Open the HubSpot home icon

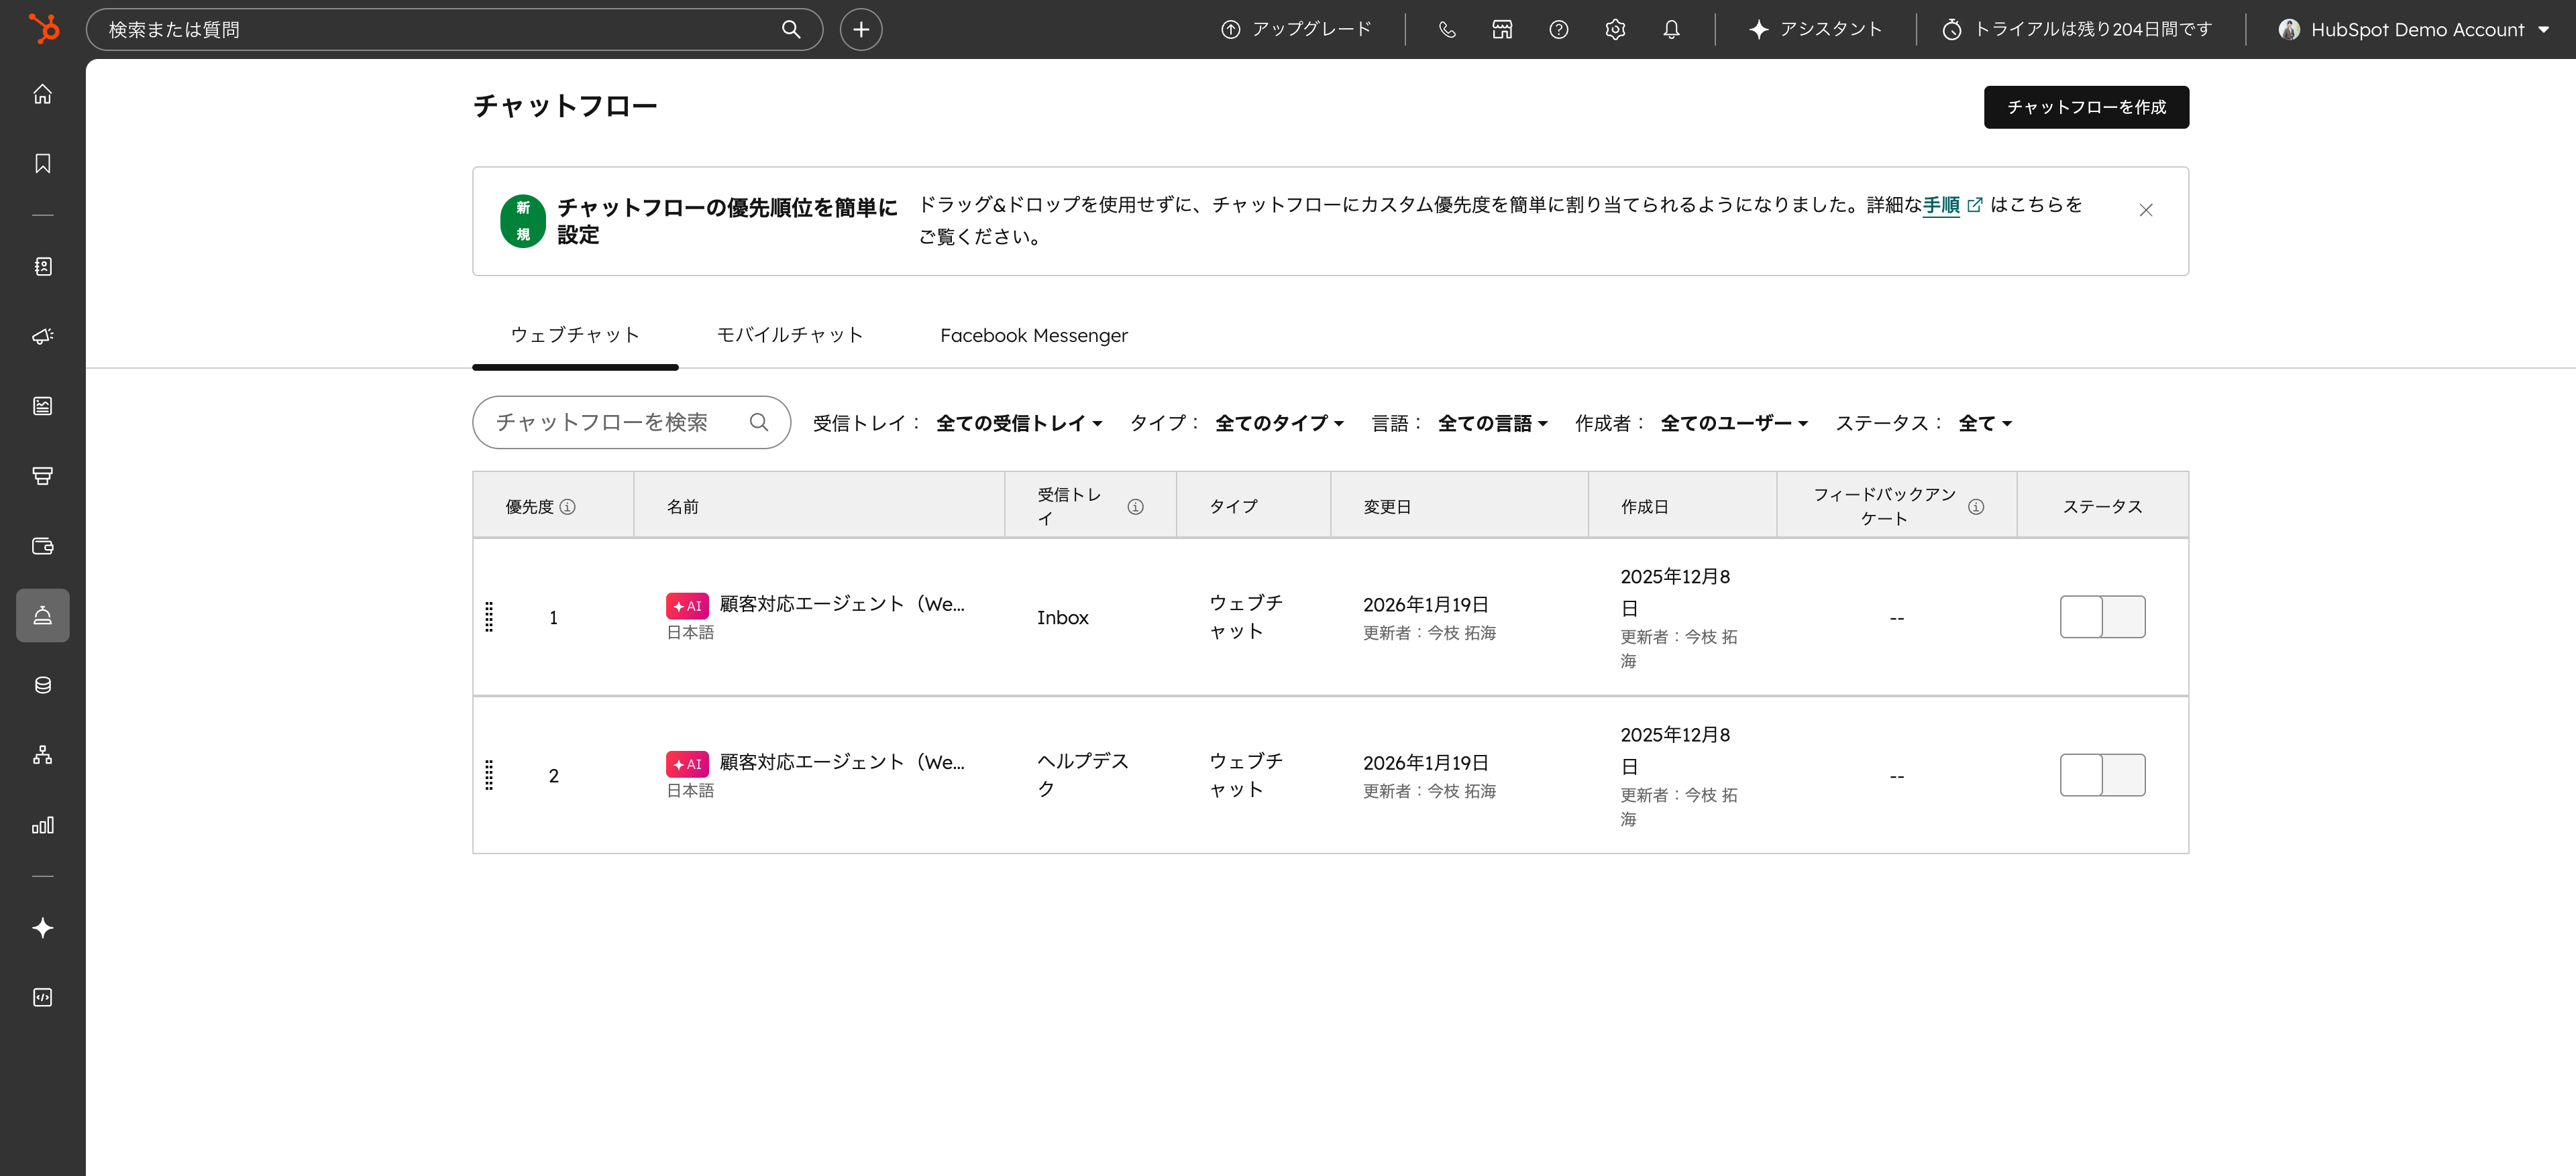42,94
